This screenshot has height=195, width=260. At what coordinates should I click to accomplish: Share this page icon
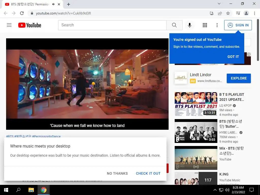(x=220, y=13)
